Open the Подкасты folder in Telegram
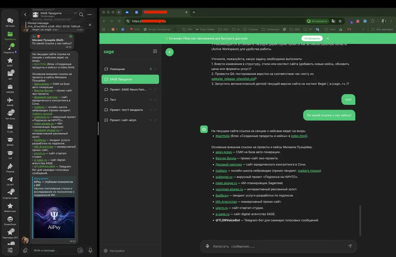The height and width of the screenshot is (257, 396). [10, 49]
